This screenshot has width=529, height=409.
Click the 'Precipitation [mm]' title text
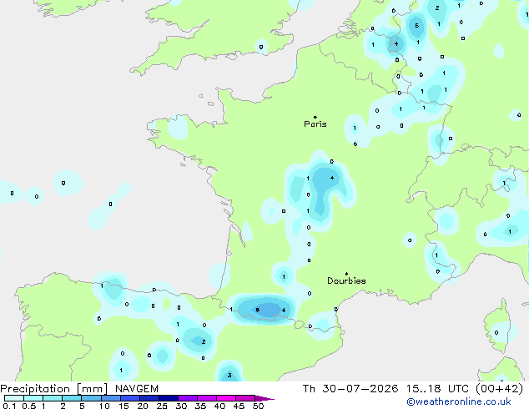tap(54, 389)
